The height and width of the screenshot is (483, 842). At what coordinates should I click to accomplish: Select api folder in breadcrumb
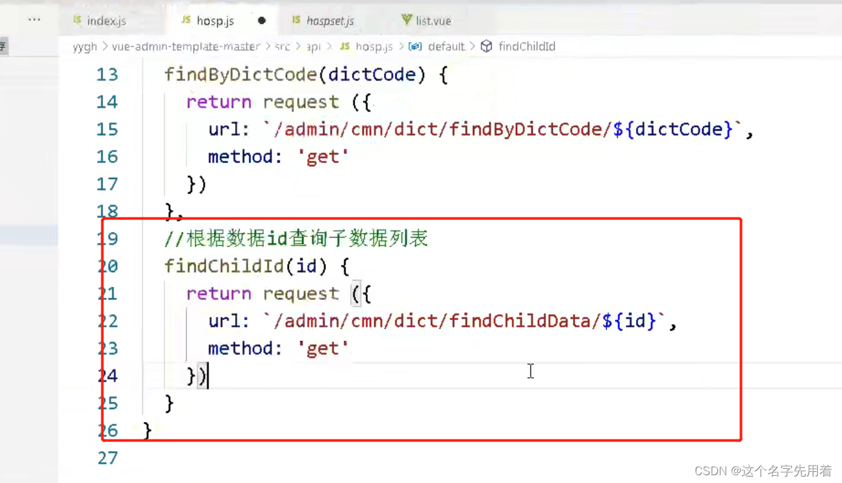point(313,47)
